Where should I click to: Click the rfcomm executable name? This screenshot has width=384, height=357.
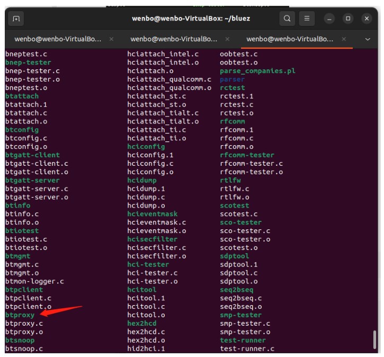(x=232, y=121)
